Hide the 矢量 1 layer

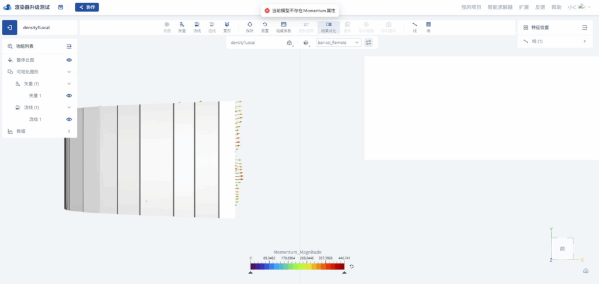coord(69,96)
